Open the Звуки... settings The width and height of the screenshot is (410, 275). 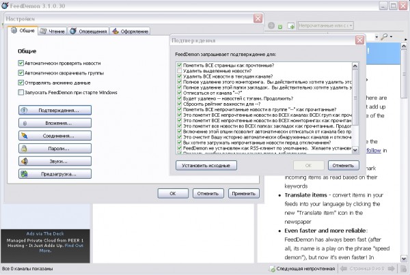coord(55,161)
